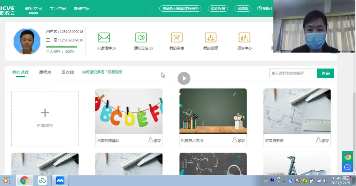This screenshot has width=356, height=186.
Task: Click the 智能投屏 button
Action: [218, 9]
